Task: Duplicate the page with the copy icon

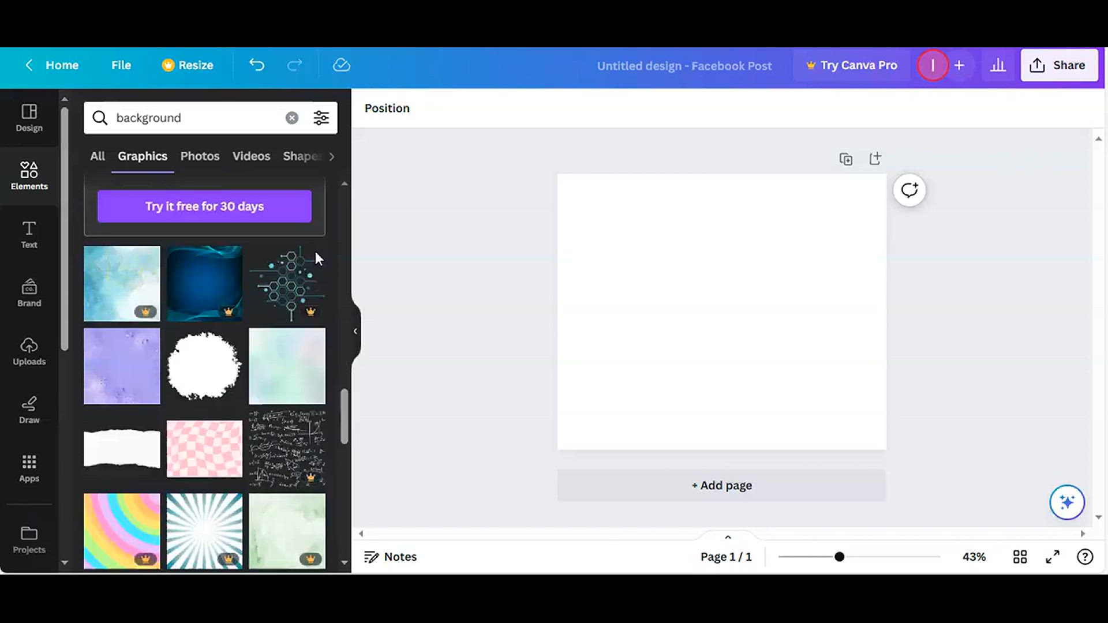Action: (845, 159)
